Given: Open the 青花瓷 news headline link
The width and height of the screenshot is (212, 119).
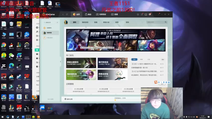Looking at the screenshot, I should point(144,75).
